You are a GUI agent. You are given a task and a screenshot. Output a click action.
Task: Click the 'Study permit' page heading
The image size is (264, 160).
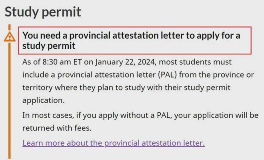pos(43,12)
